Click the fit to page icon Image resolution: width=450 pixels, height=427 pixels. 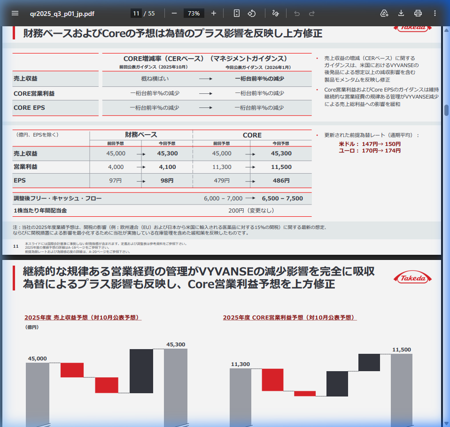click(x=236, y=13)
